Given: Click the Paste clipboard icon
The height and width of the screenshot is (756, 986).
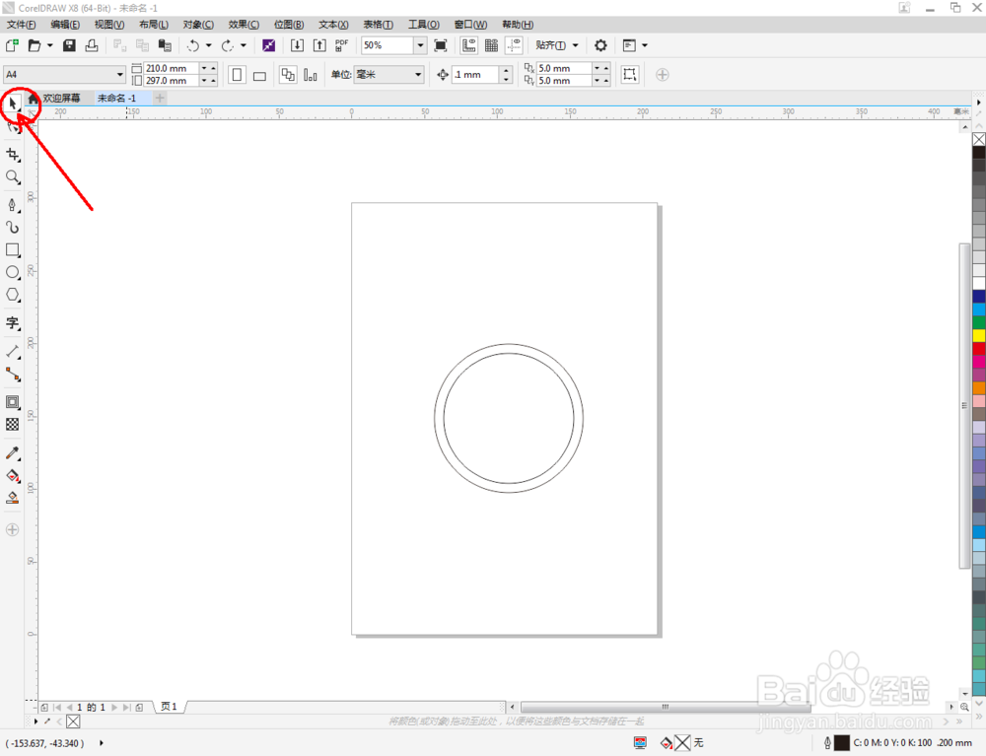Looking at the screenshot, I should click(165, 45).
